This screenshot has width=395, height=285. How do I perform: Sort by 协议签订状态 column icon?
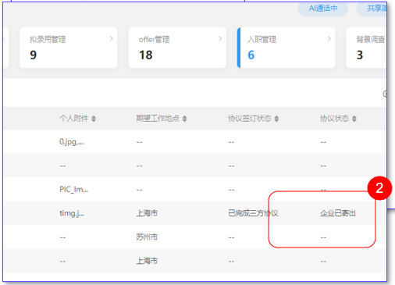tap(276, 119)
